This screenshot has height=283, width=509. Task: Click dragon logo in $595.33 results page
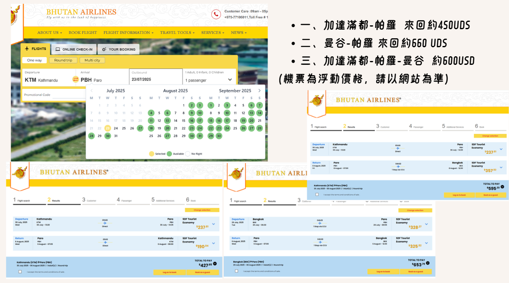click(x=317, y=100)
